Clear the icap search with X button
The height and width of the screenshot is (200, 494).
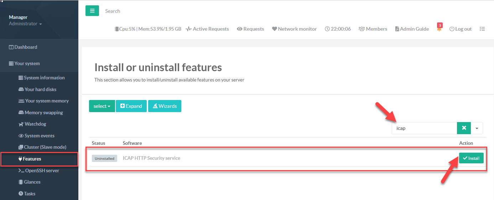(x=464, y=128)
